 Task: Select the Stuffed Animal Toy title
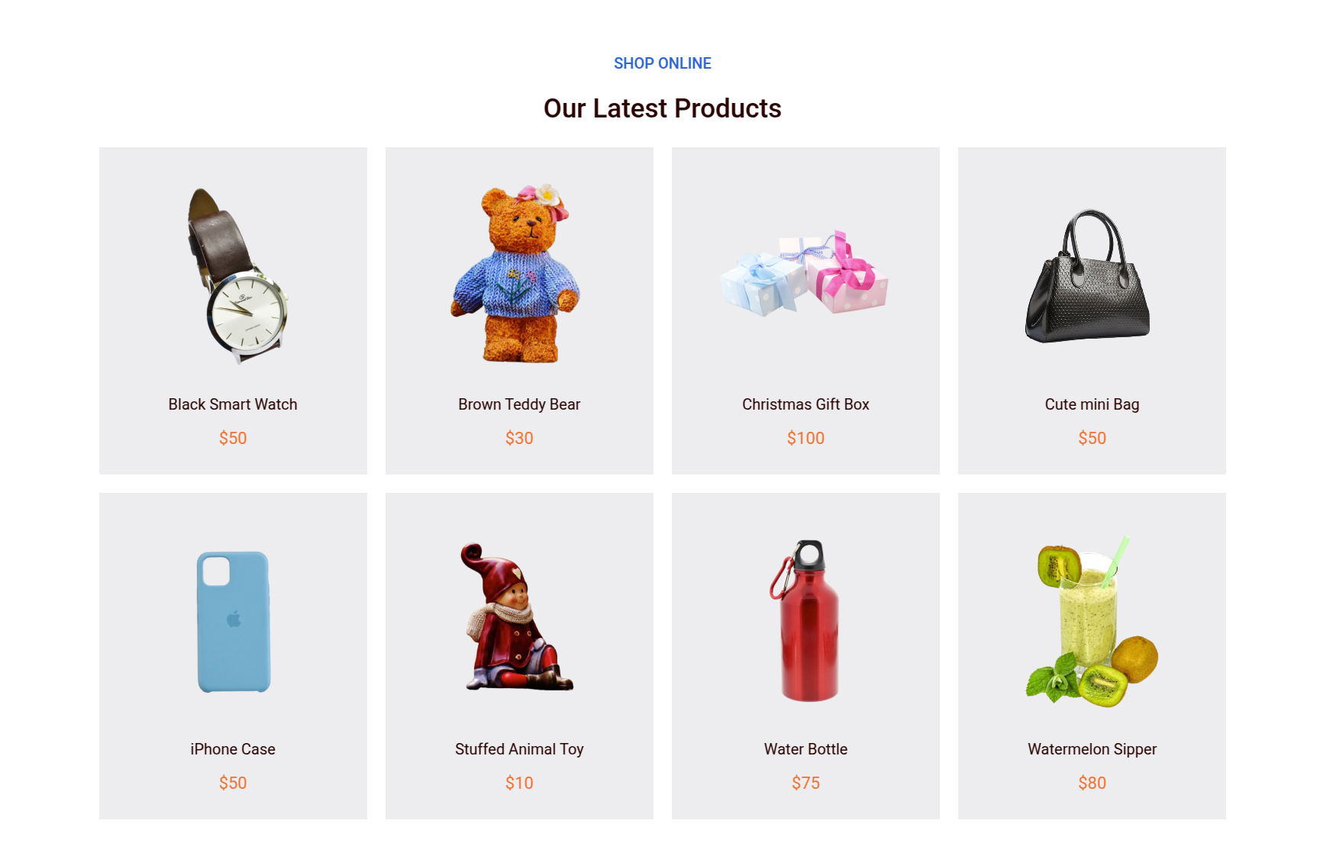[519, 749]
